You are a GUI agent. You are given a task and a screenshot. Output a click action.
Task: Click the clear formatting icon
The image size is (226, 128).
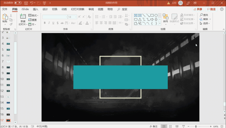coord(89,17)
